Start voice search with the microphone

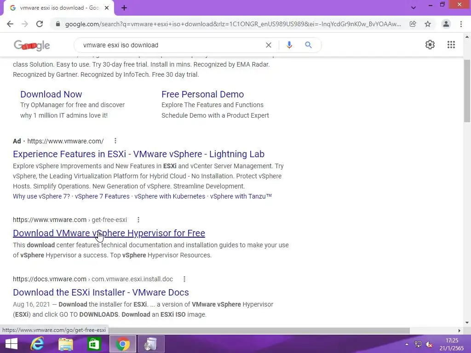(289, 45)
